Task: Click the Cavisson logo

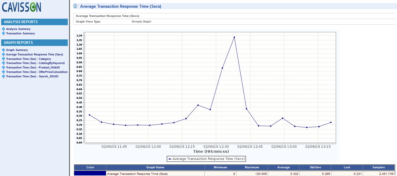Action: click(22, 7)
